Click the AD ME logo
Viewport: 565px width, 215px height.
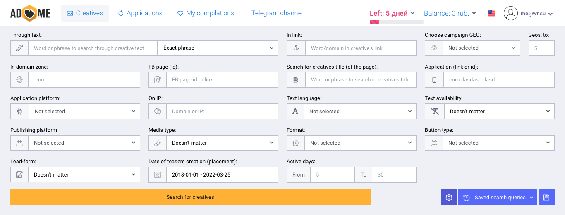(31, 14)
